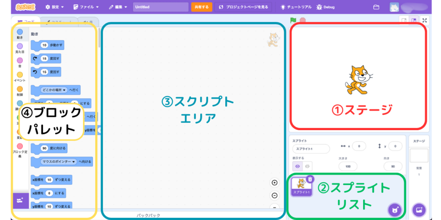Select the 制御 control category
Viewport: 441px width, 220px height.
point(20,91)
